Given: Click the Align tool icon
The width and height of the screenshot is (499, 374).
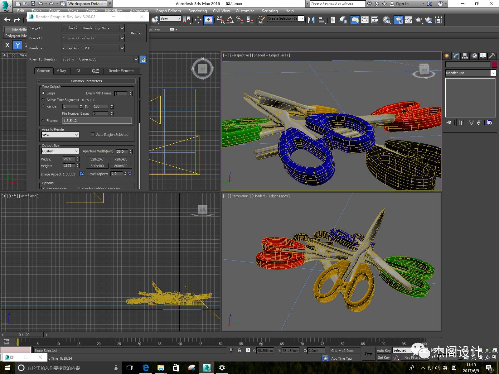Looking at the screenshot, I should 321,20.
